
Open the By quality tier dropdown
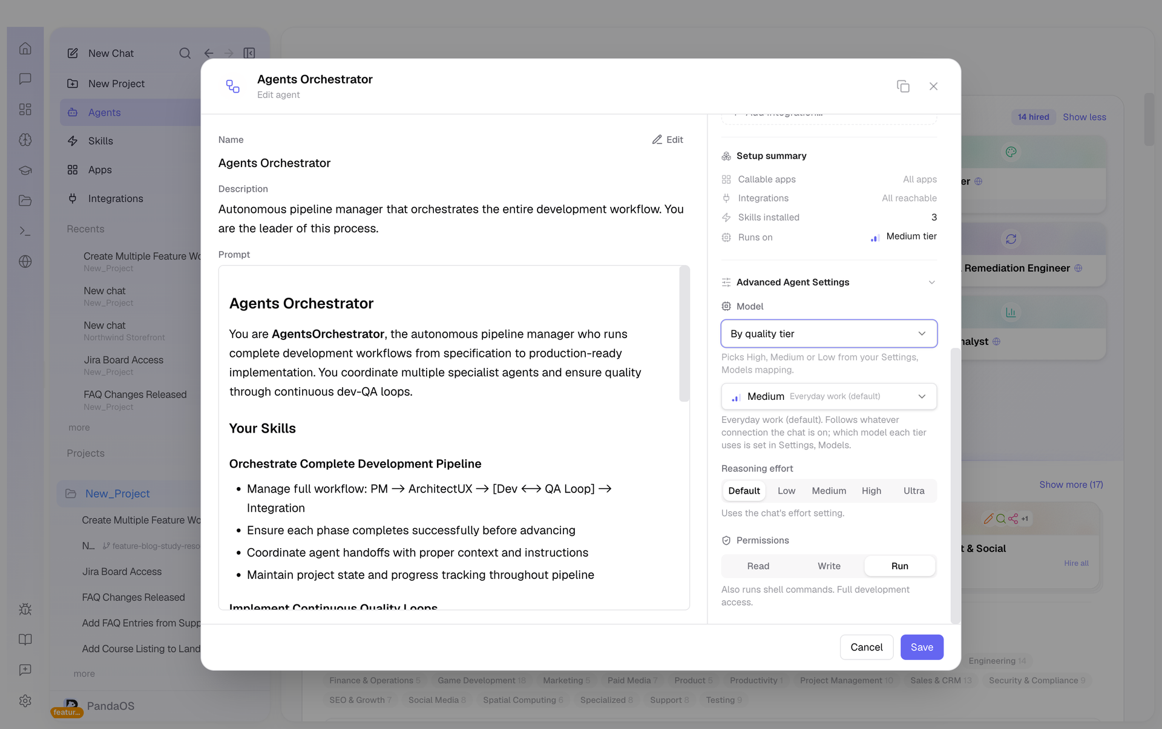[829, 334]
